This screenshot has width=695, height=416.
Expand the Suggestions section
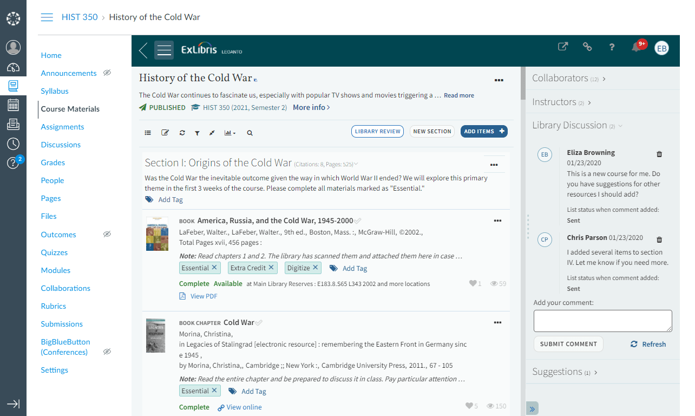point(565,372)
